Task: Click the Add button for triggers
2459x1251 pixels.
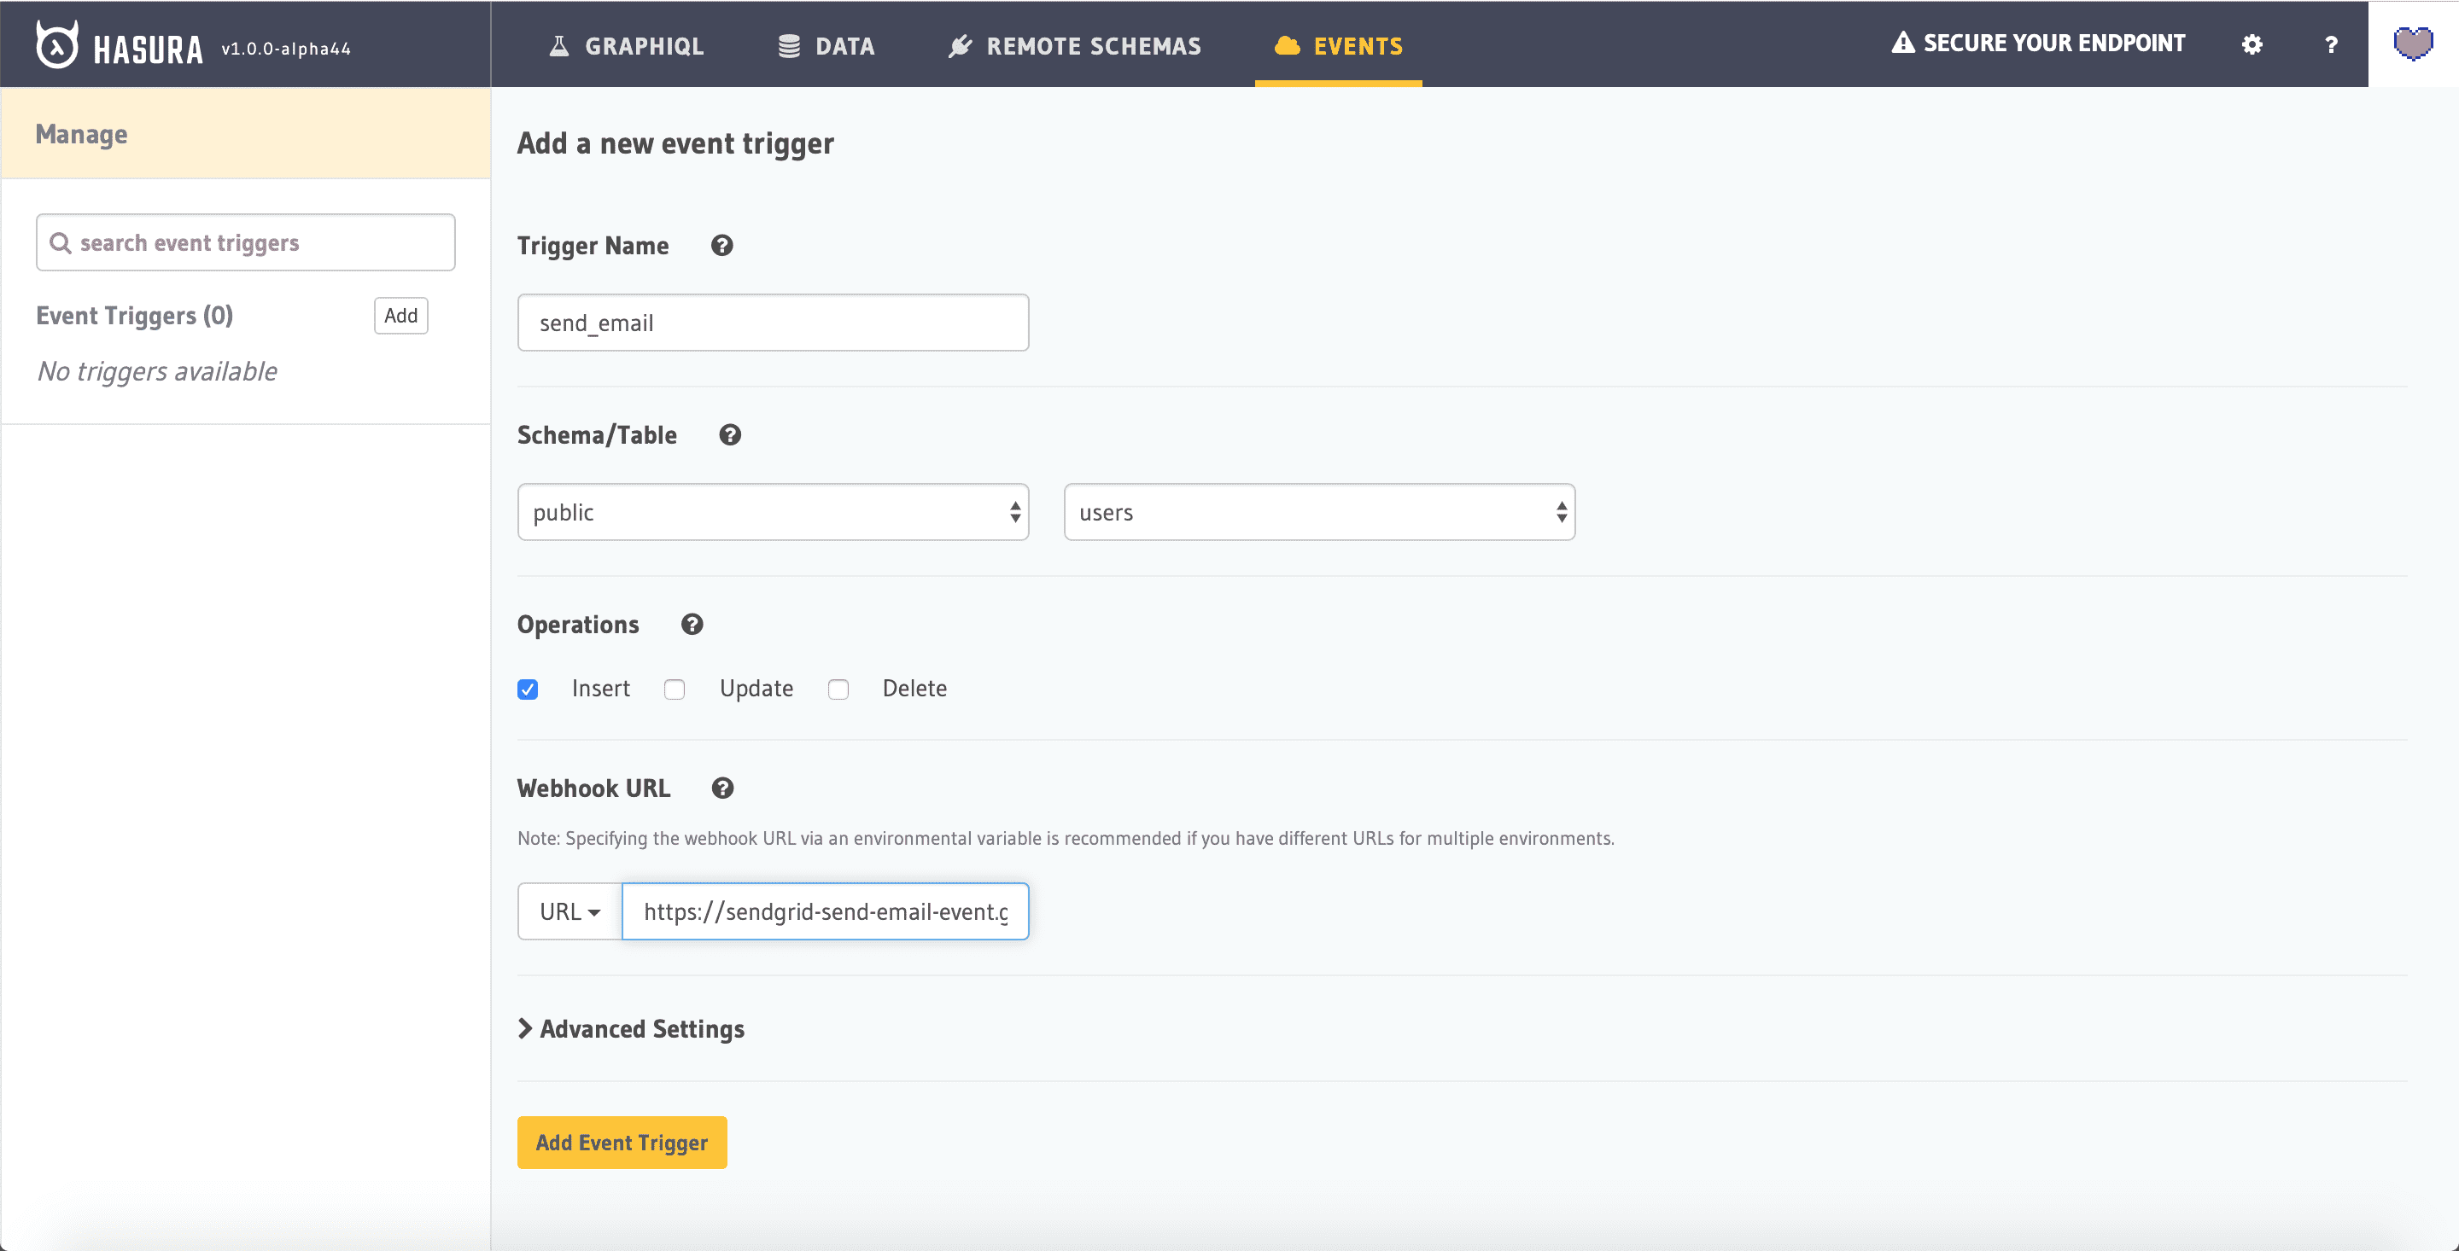Action: click(400, 316)
